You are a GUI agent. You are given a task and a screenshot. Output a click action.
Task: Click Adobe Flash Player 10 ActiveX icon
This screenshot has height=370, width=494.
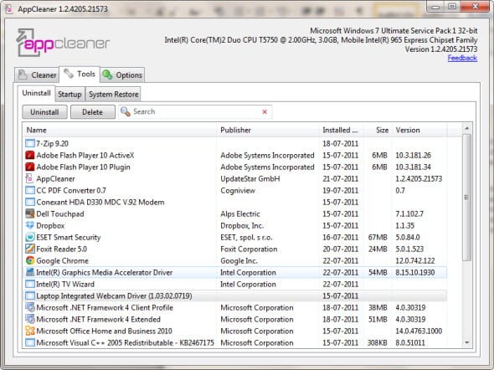click(x=30, y=155)
